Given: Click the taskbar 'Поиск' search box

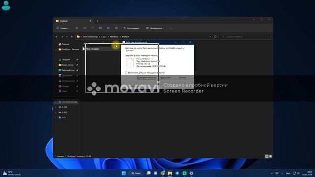Looking at the screenshot, I should (136, 173).
